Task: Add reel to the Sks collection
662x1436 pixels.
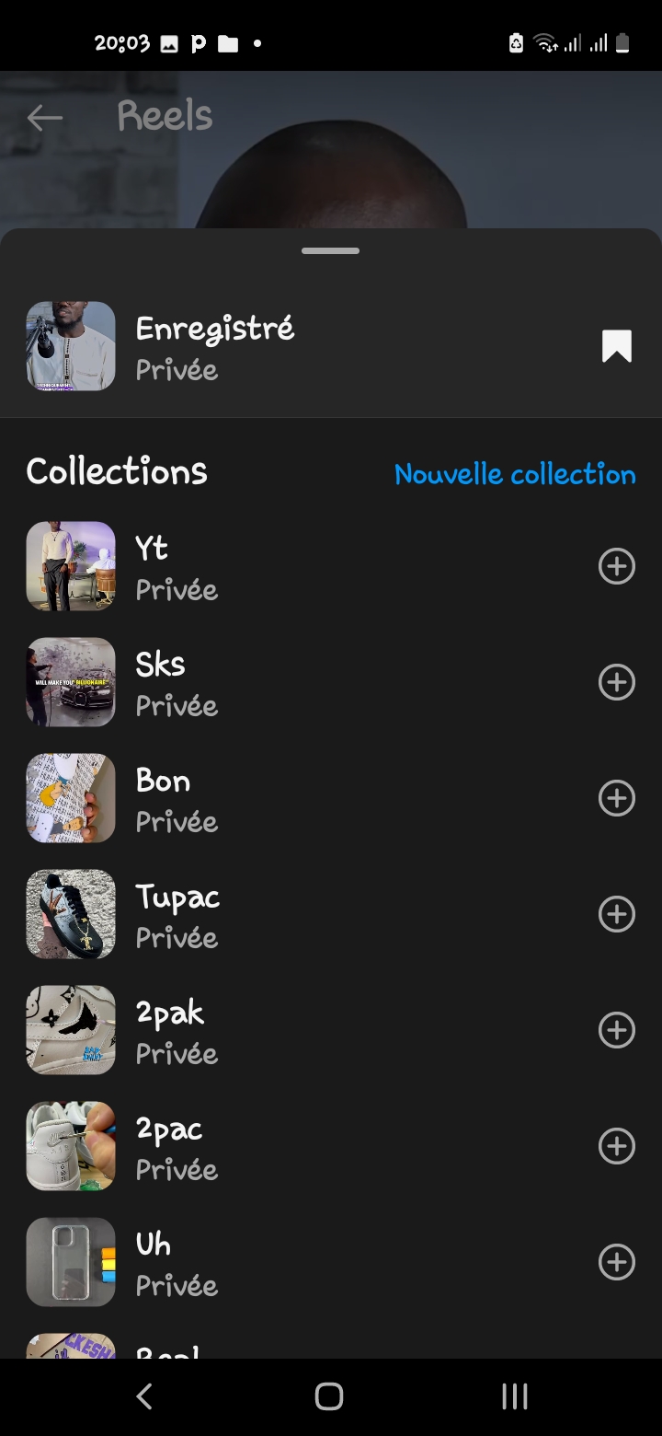Action: coord(616,682)
